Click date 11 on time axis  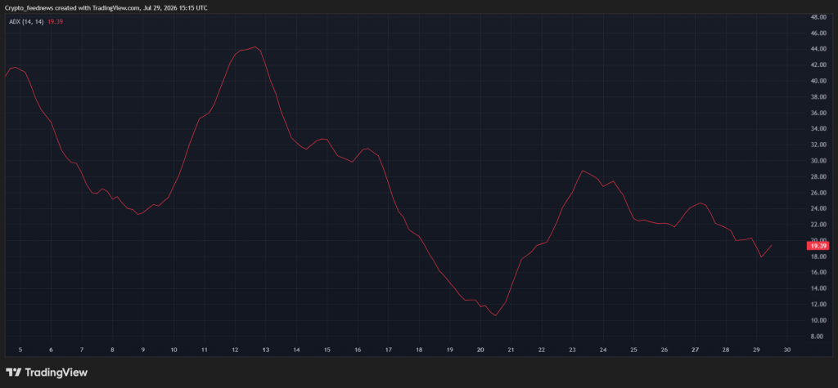pos(204,350)
